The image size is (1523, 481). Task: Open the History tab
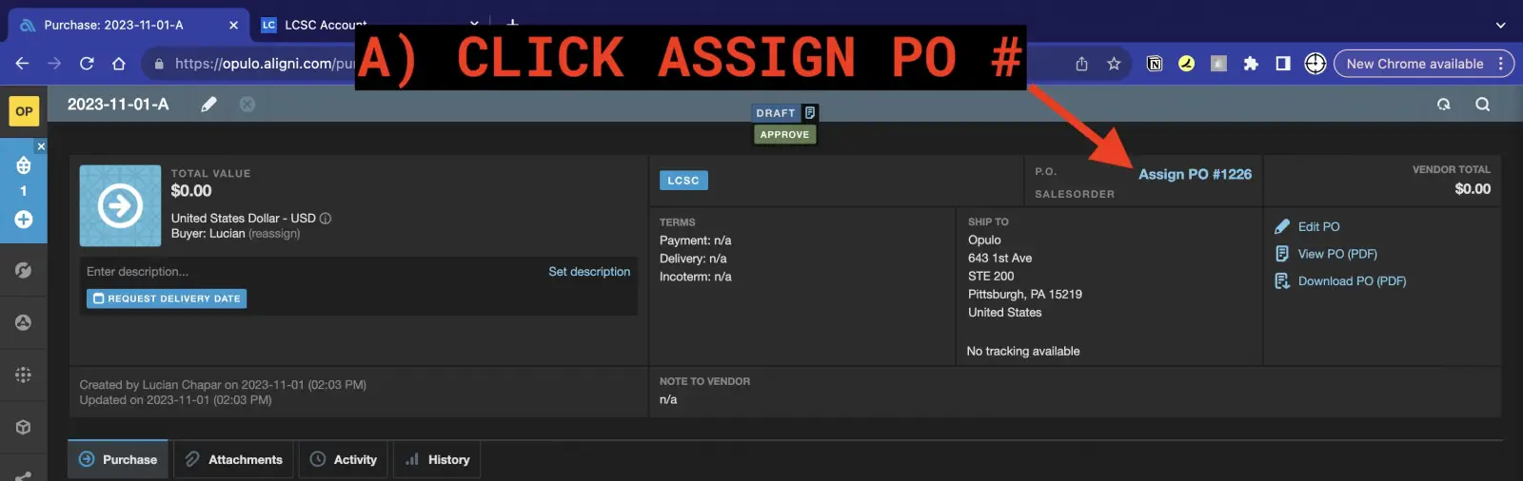click(438, 459)
